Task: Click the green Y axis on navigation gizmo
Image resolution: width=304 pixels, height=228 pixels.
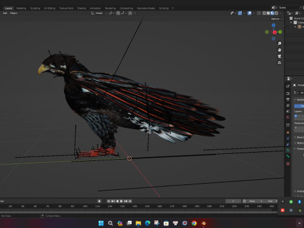Action: click(x=280, y=32)
